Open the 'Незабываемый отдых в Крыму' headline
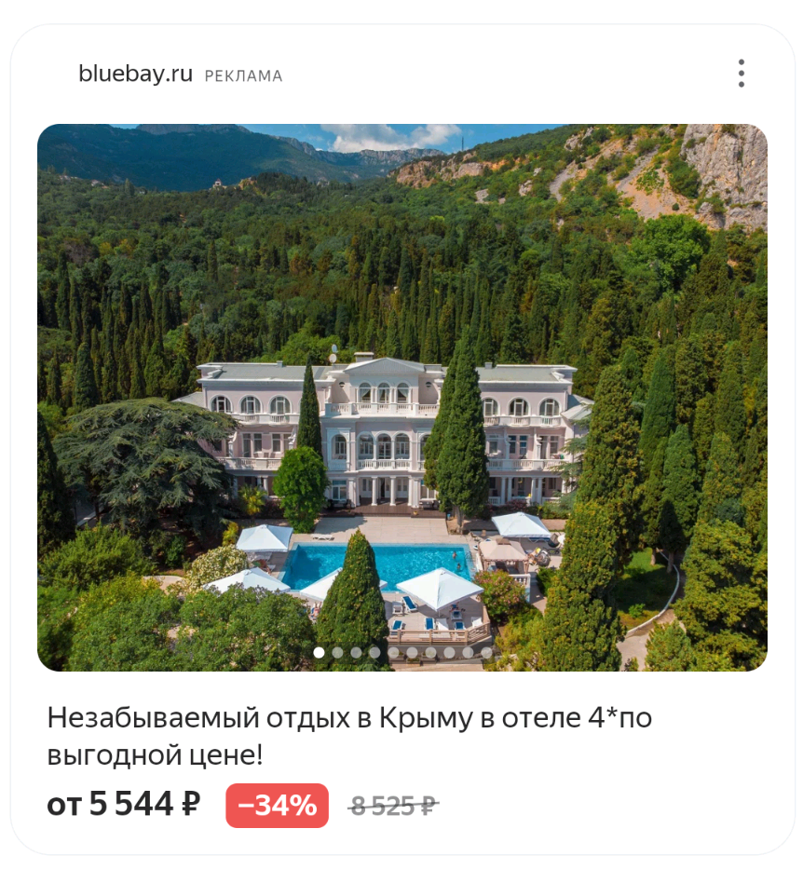Viewport: 803px width, 883px height. pyautogui.click(x=349, y=736)
